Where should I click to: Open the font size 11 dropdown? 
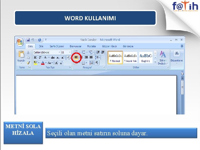click(70, 52)
